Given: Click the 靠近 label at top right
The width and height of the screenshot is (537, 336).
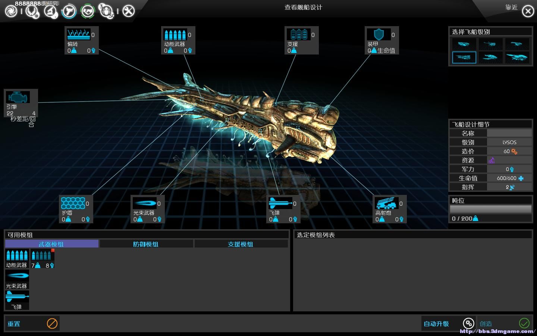Looking at the screenshot, I should (x=511, y=7).
